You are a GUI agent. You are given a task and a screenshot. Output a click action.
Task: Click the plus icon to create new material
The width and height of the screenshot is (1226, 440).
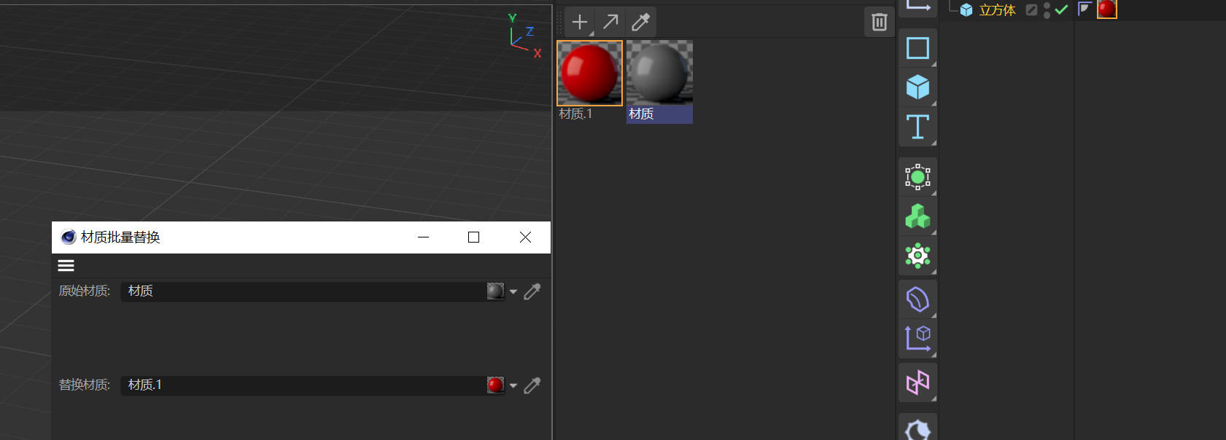[580, 22]
